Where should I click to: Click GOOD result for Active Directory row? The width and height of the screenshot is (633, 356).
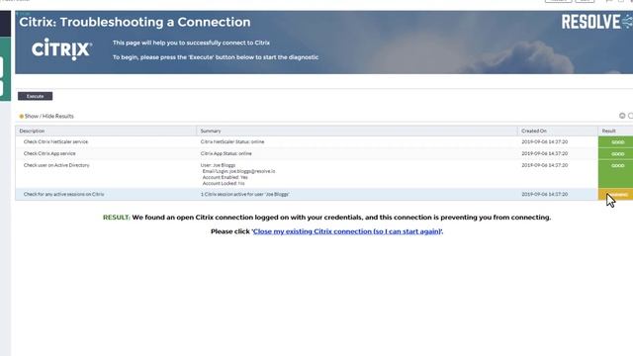tap(615, 174)
